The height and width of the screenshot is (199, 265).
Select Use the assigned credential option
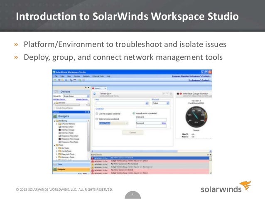[97, 113]
